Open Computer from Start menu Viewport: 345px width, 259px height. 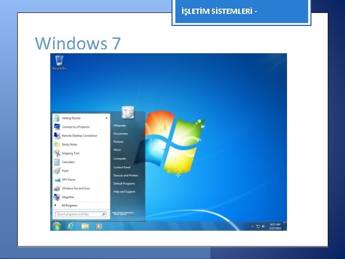point(120,159)
